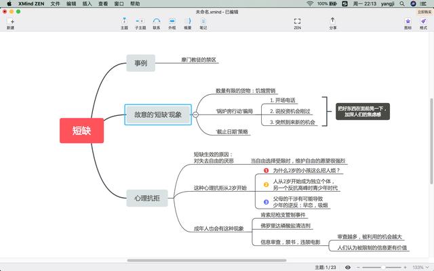Click the 立即购买 buy button
The height and width of the screenshot is (271, 434).
click(x=425, y=12)
